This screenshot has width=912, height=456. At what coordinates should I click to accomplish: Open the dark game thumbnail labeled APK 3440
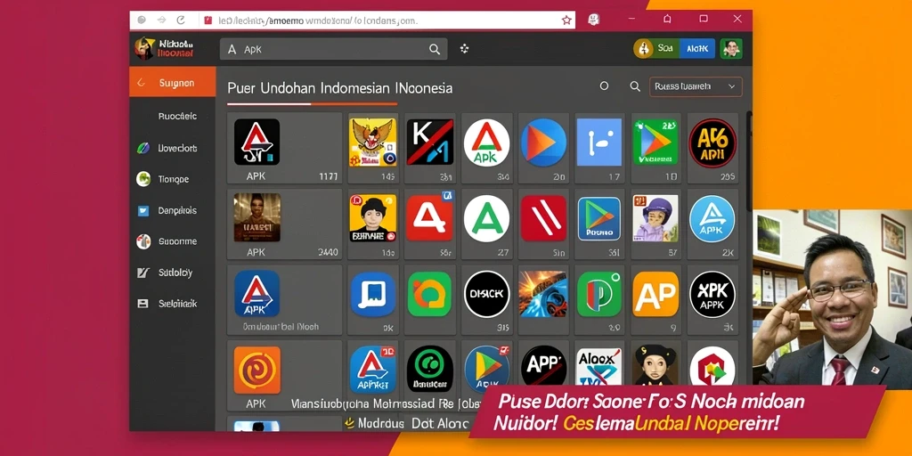pyautogui.click(x=257, y=217)
